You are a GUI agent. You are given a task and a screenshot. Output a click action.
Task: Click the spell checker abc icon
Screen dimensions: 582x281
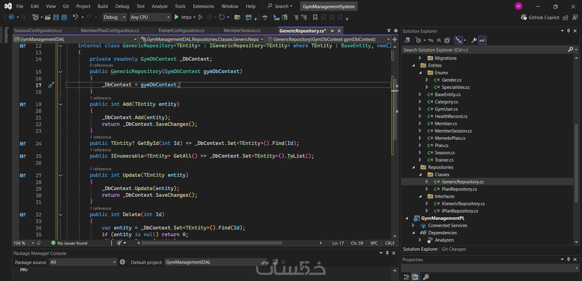[265, 17]
